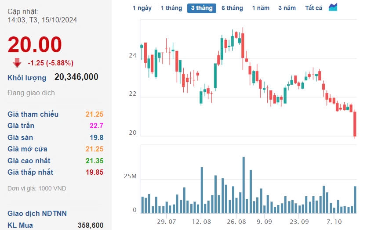
Task: Click the ceiling price value 22.7
Action: coord(96,126)
